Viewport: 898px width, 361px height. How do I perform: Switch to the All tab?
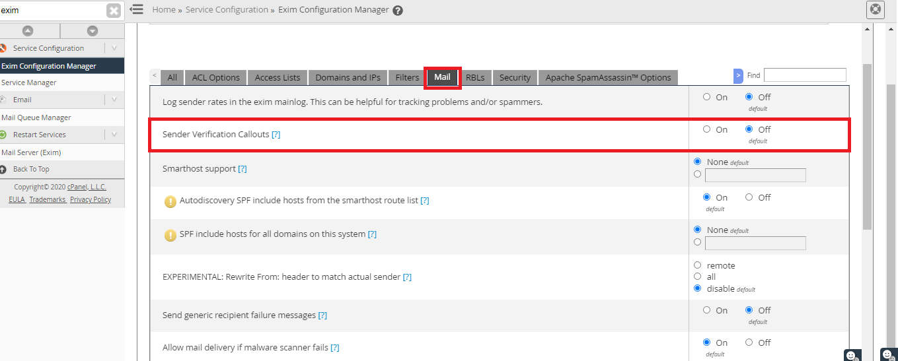[x=172, y=77]
